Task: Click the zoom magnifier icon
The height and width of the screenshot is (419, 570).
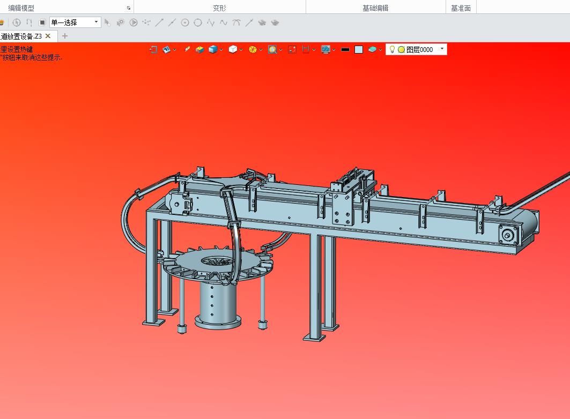Action: point(272,49)
